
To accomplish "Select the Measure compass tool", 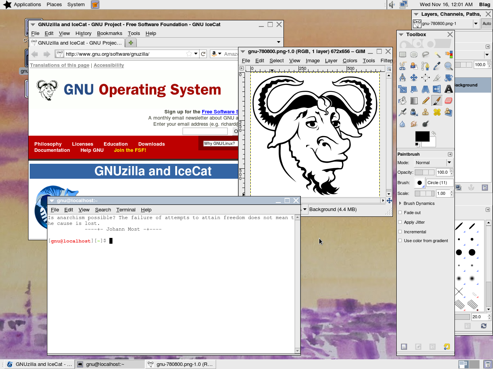I will coord(402,78).
